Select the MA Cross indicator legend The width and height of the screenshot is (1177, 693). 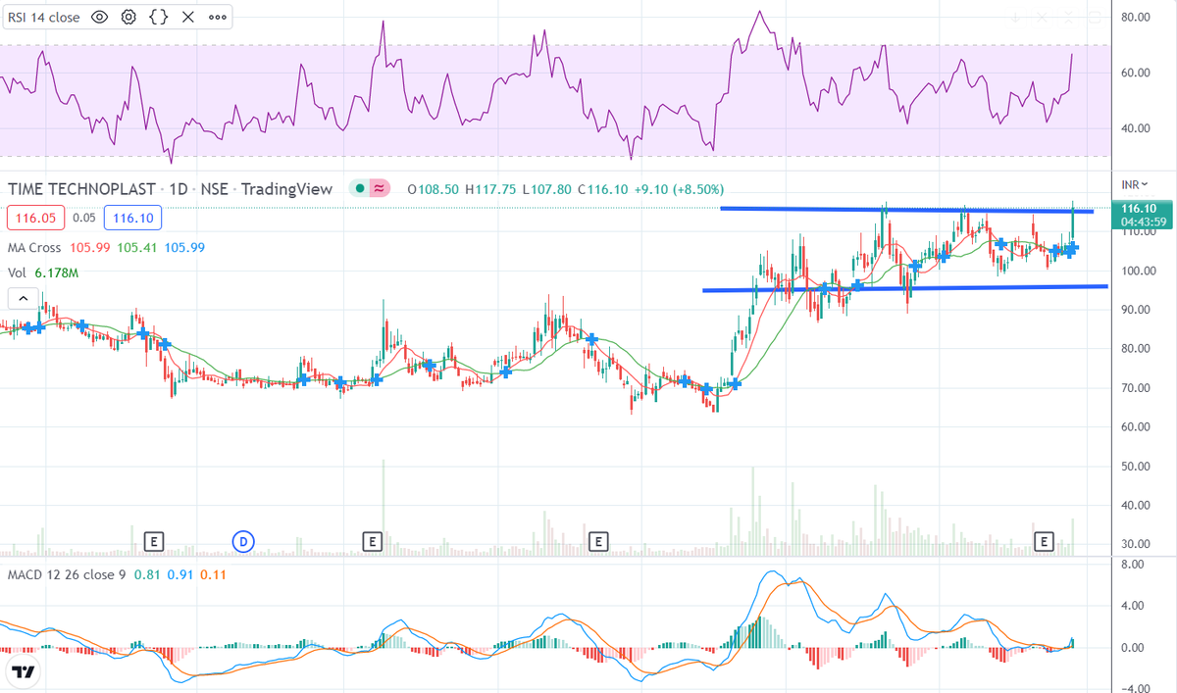pos(35,247)
